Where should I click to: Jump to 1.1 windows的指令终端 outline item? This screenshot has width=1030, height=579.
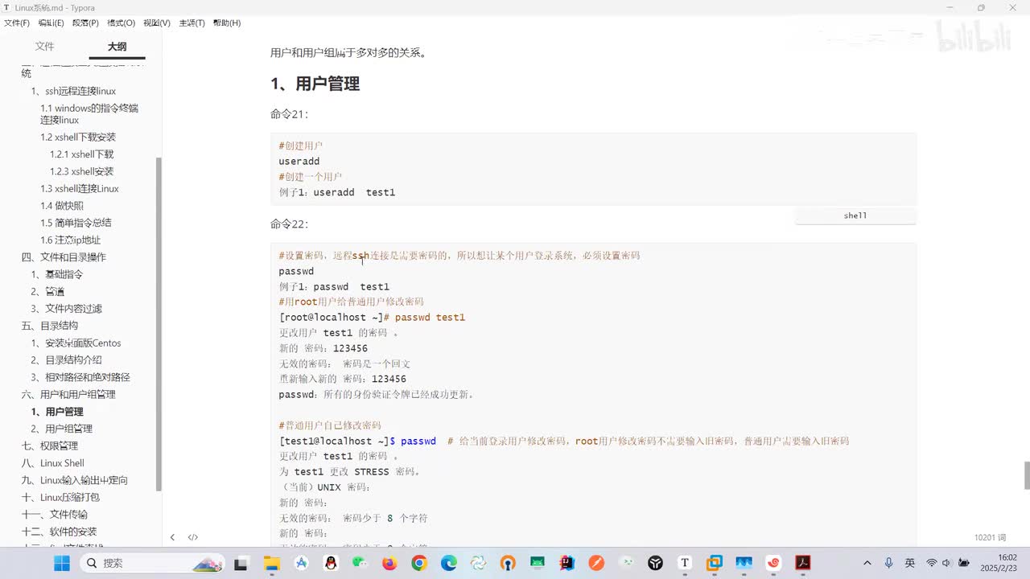click(89, 113)
